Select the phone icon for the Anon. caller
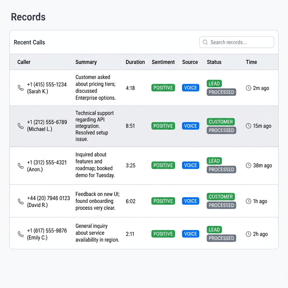This screenshot has height=288, width=288. coord(20,166)
